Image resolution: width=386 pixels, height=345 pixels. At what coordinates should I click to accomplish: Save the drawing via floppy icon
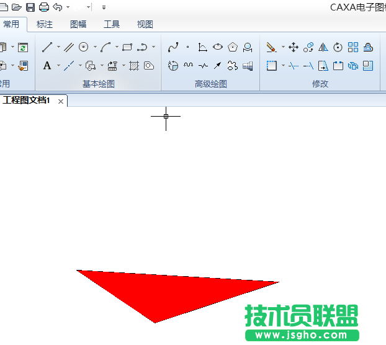click(x=30, y=7)
